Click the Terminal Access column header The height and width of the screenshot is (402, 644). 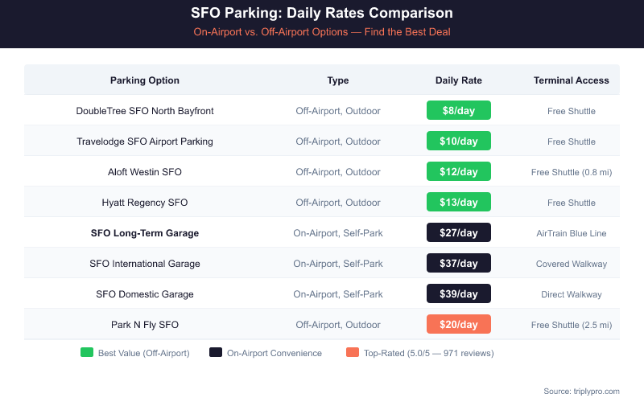tap(572, 80)
